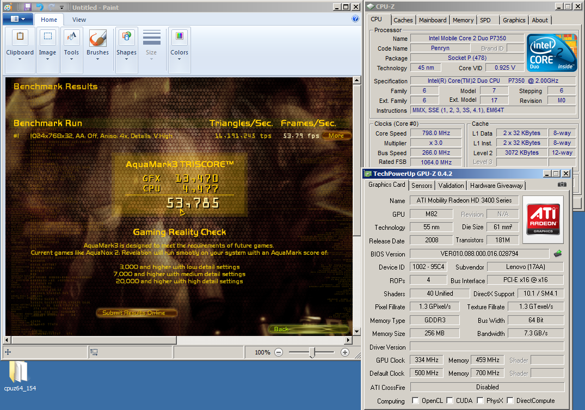The image size is (585, 410).
Task: Click the Paint zoom slider handle
Action: [x=313, y=352]
